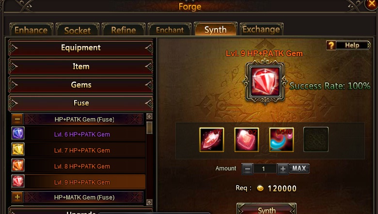Toggle the Fuse category section

[81, 103]
